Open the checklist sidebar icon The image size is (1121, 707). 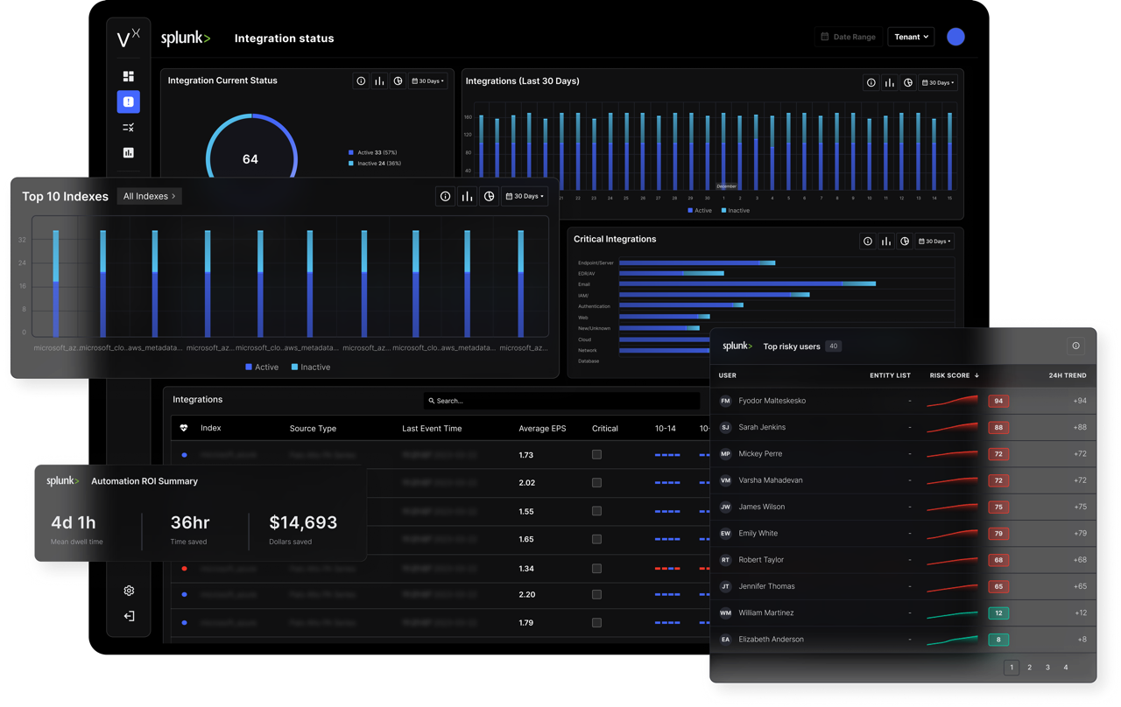(x=129, y=128)
